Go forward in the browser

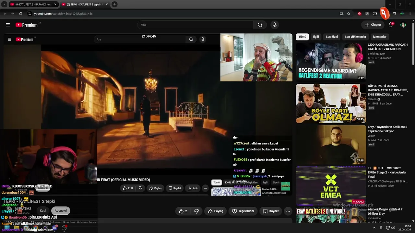click(13, 14)
